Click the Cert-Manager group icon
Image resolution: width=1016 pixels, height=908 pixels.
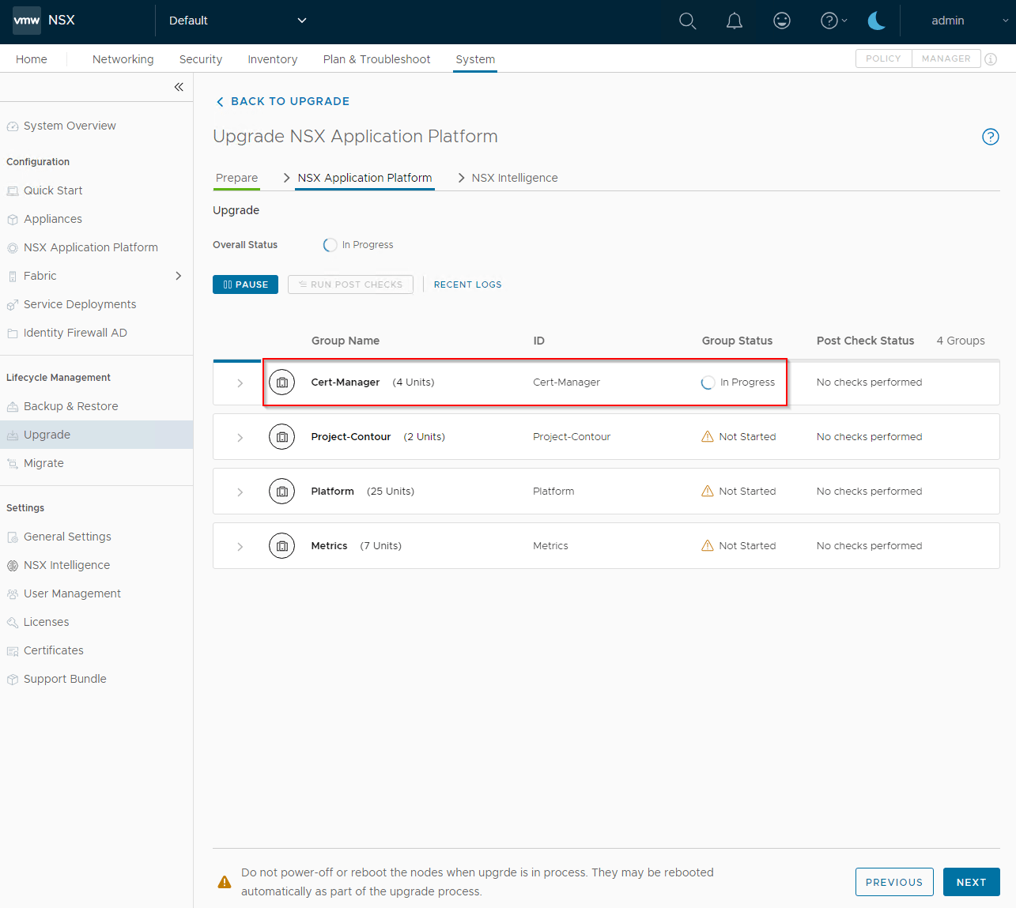(282, 382)
